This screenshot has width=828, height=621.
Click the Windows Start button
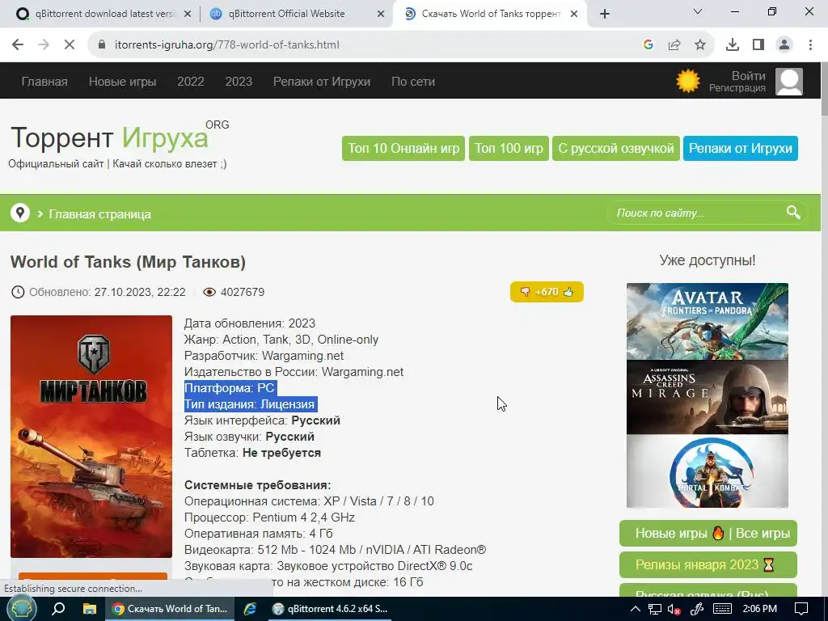pyautogui.click(x=20, y=609)
